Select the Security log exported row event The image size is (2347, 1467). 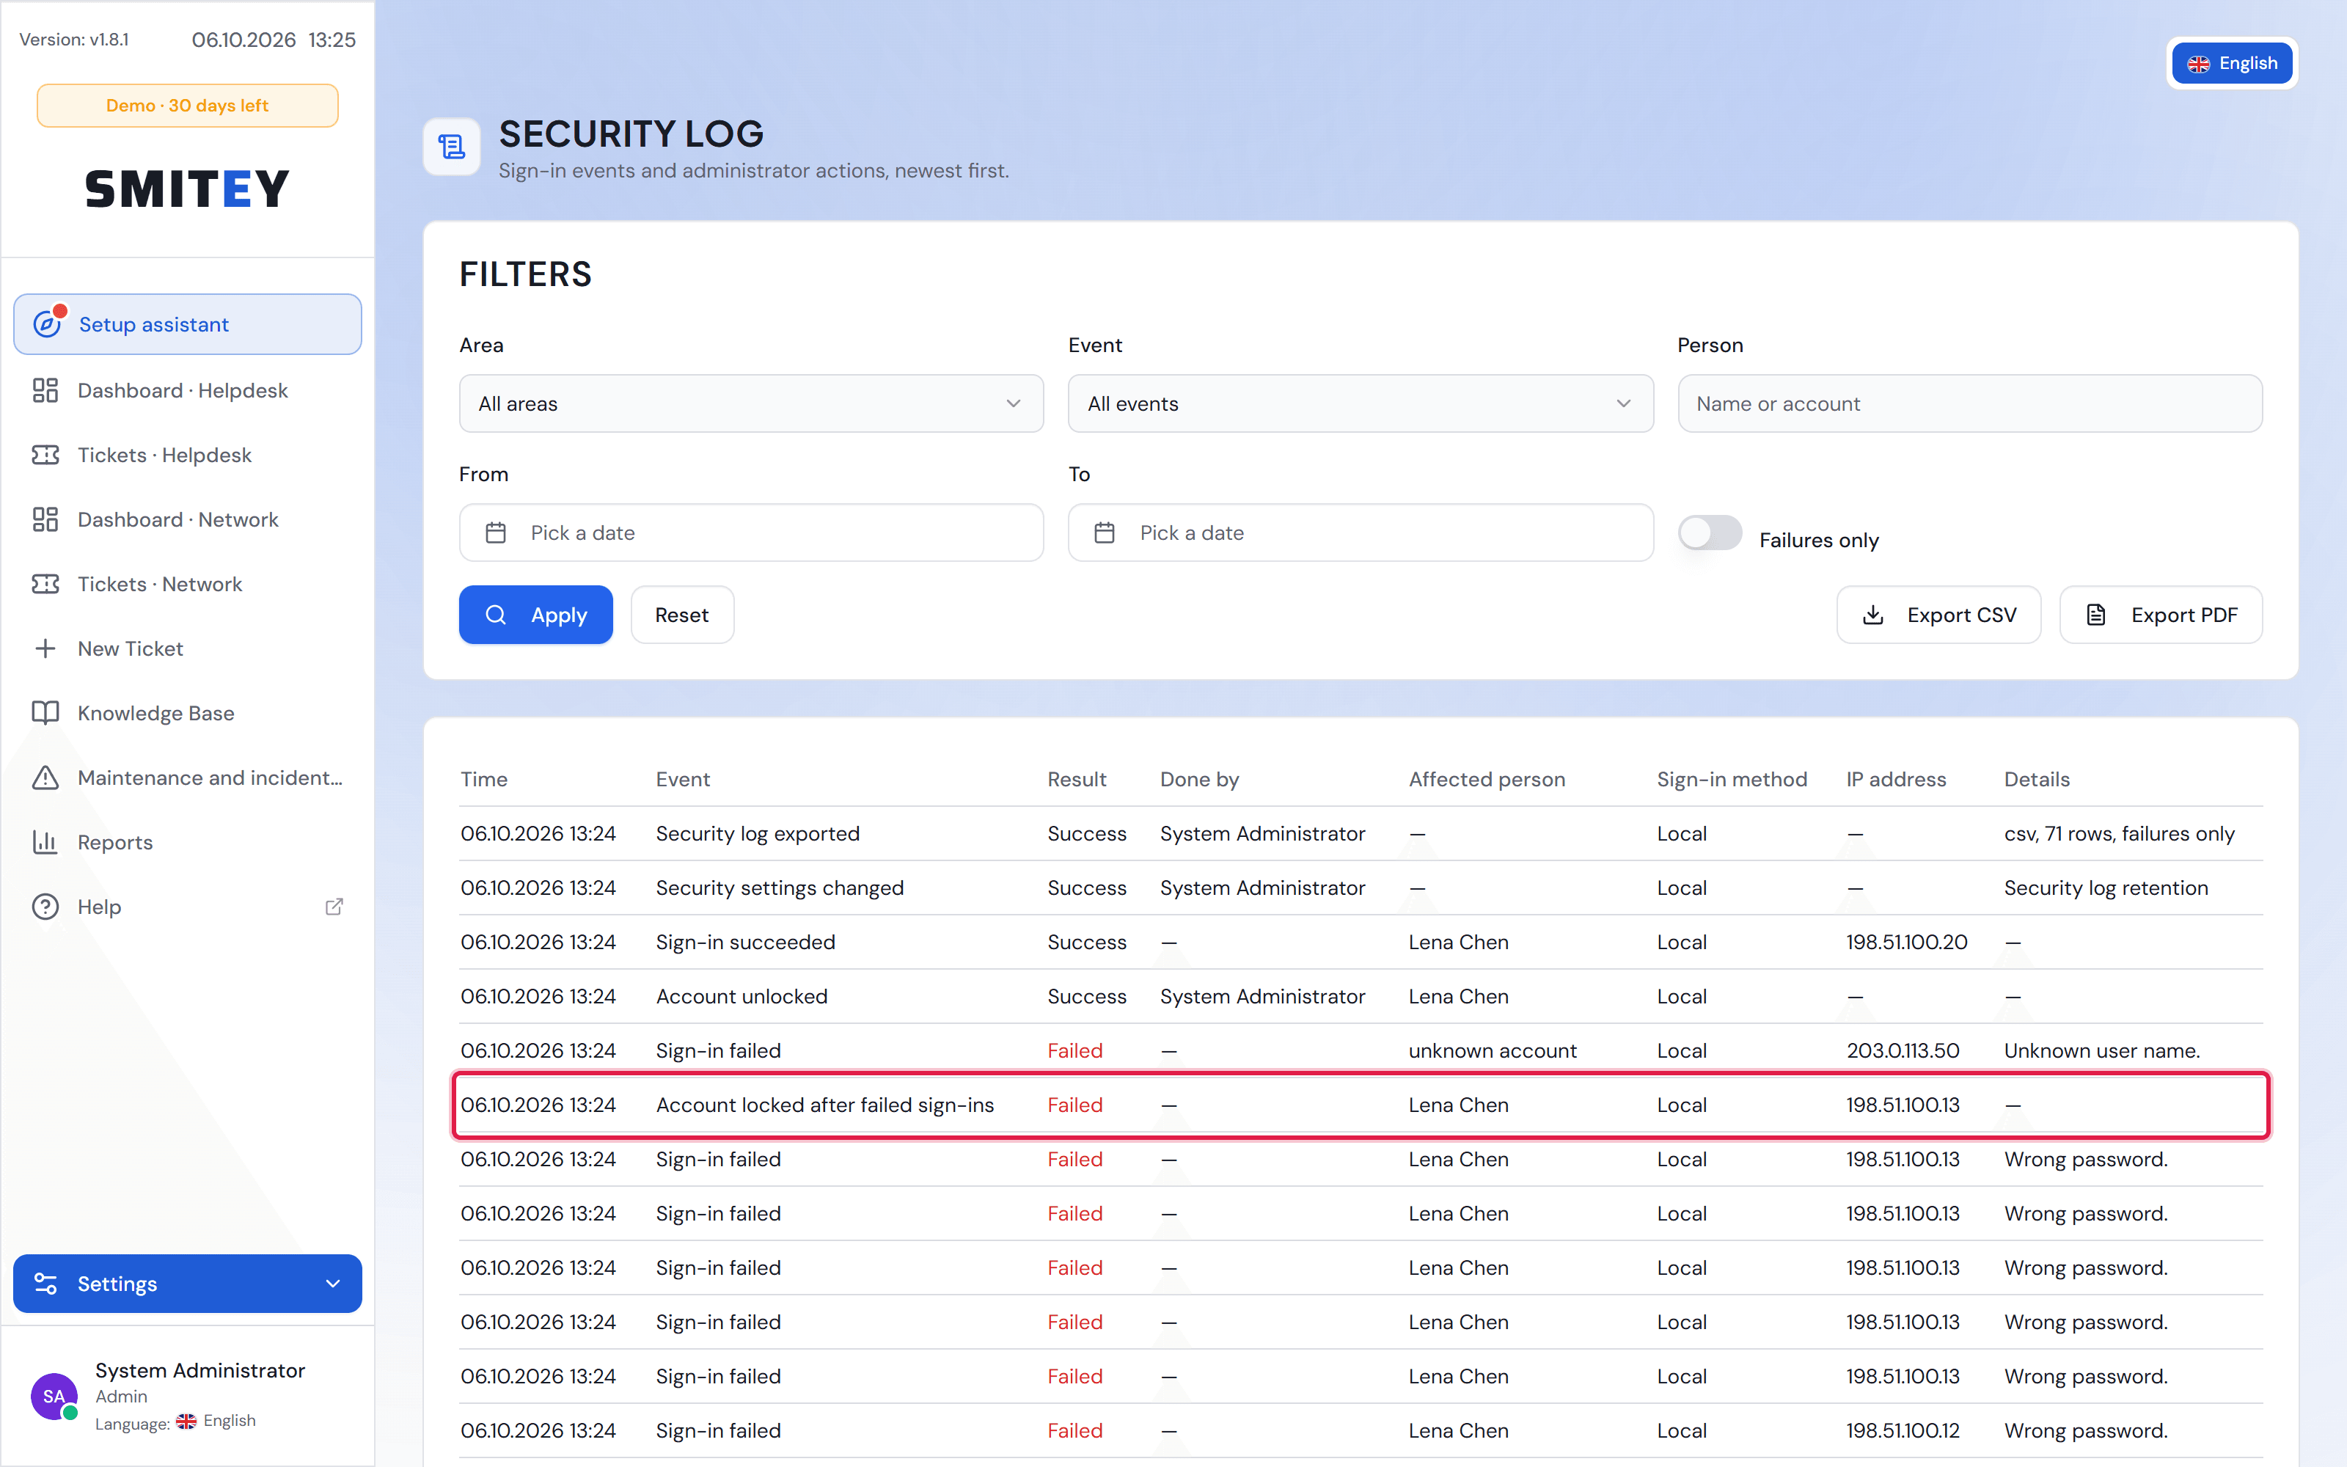(x=758, y=833)
